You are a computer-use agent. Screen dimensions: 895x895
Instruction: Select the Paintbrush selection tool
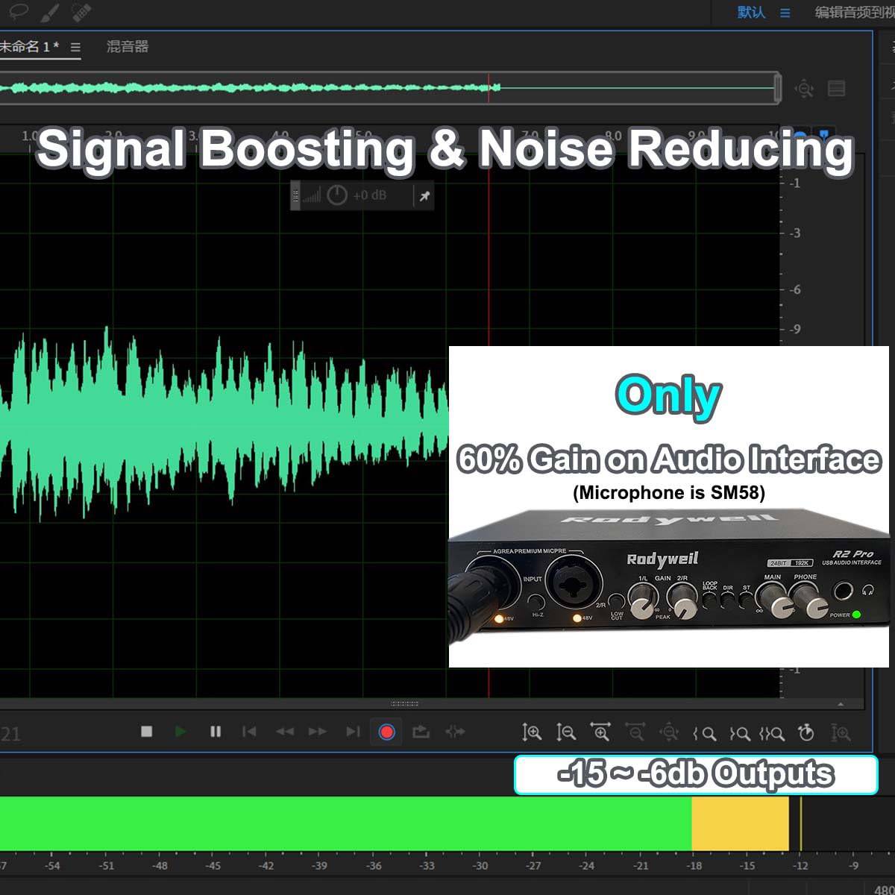[x=49, y=11]
